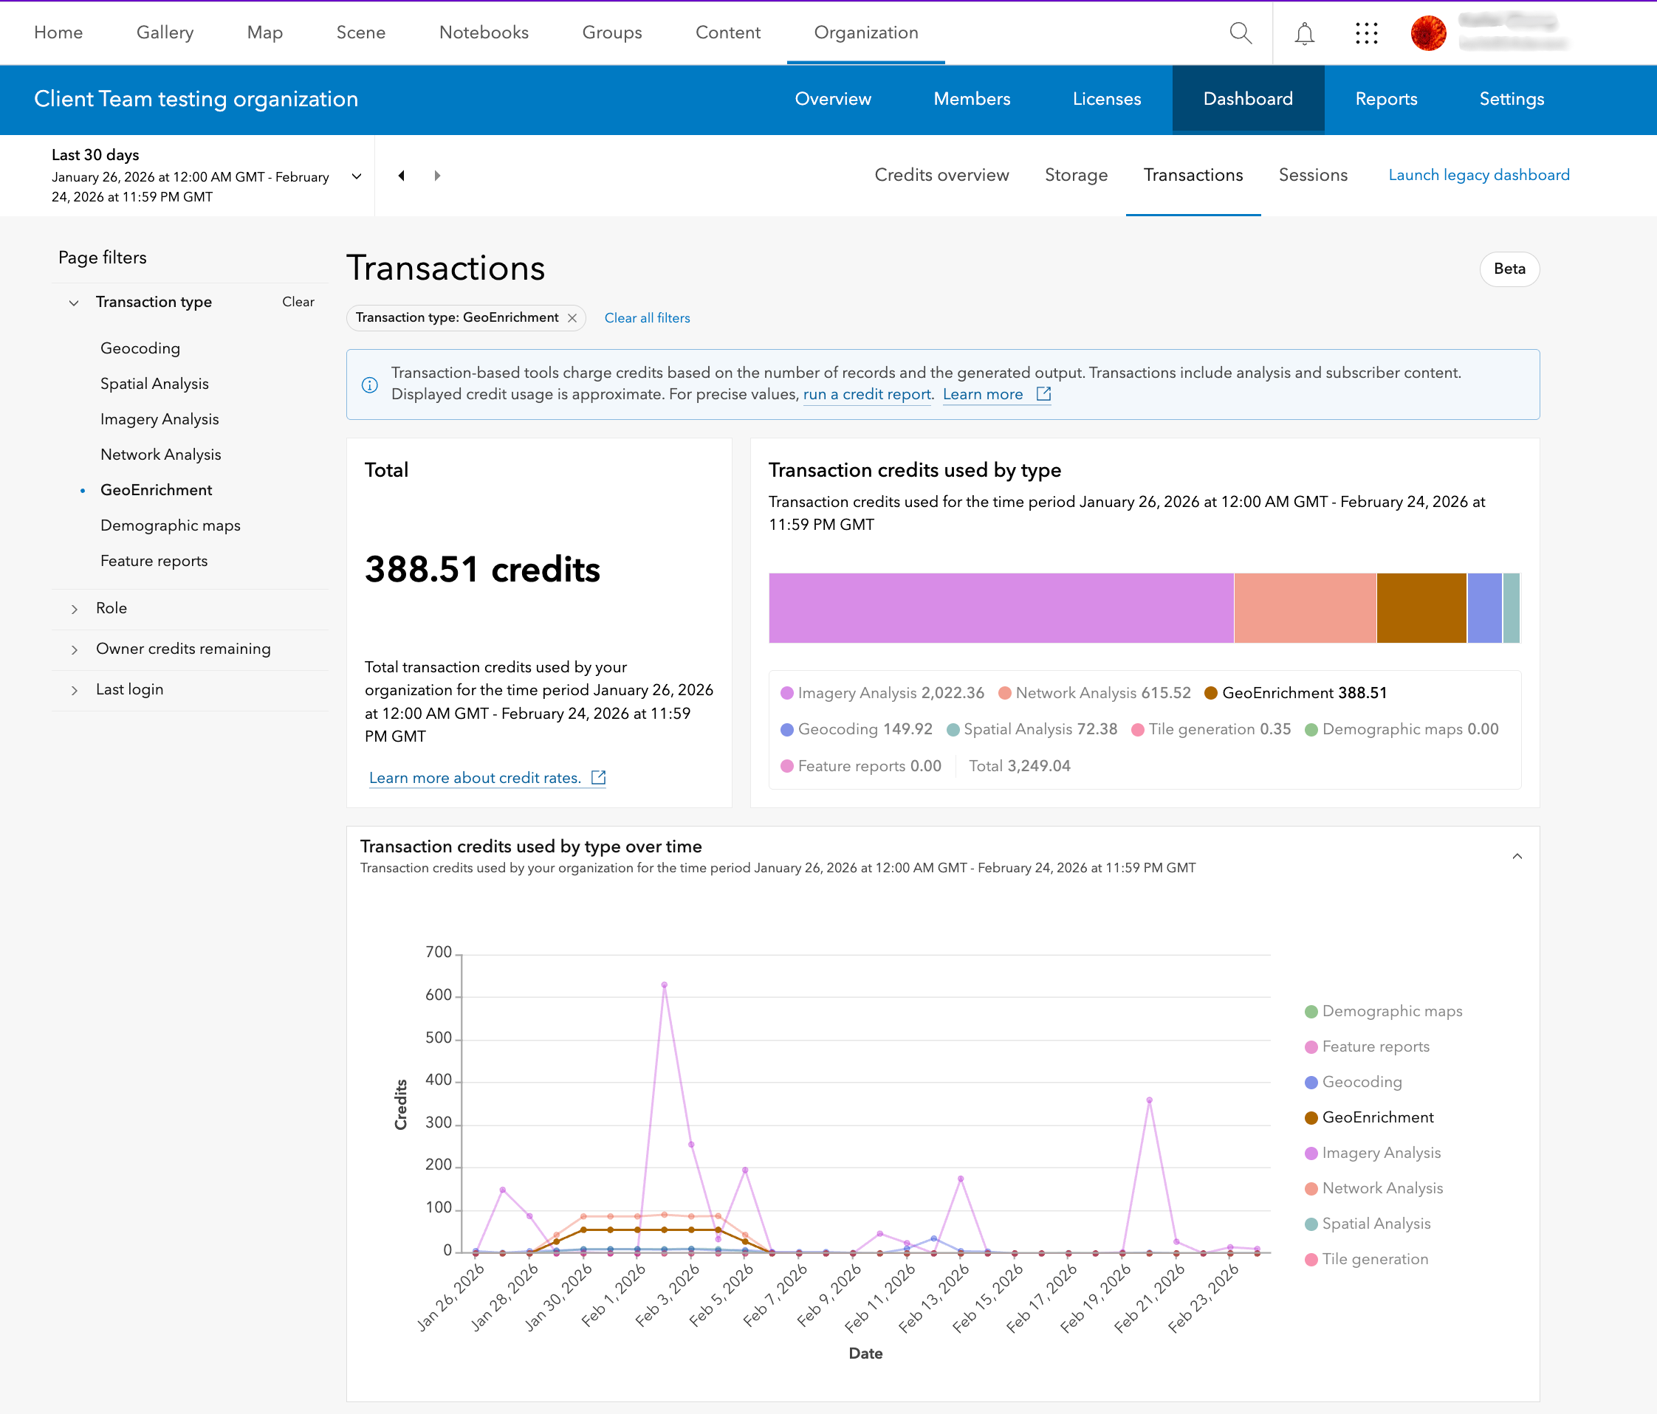This screenshot has width=1657, height=1414.
Task: Select the Geocoding transaction type filter
Action: click(x=140, y=348)
